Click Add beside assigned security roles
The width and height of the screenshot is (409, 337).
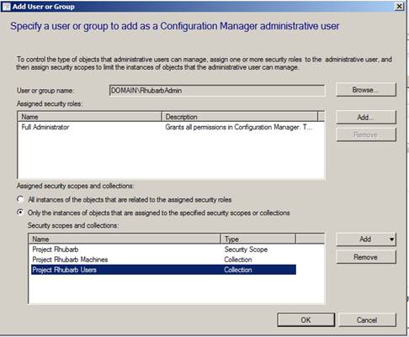point(366,117)
